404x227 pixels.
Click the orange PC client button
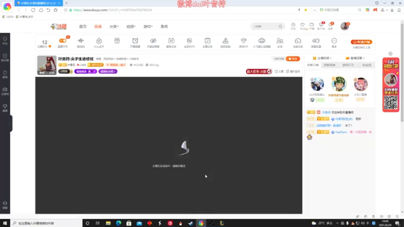pos(362,42)
